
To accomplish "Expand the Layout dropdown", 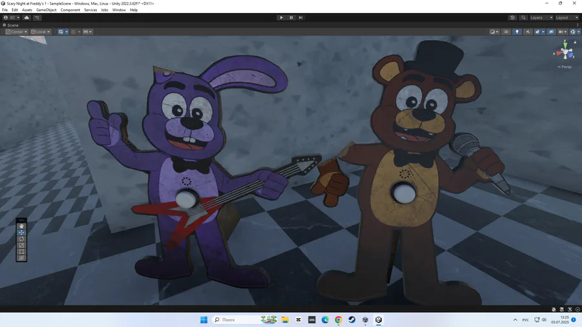I will [566, 17].
